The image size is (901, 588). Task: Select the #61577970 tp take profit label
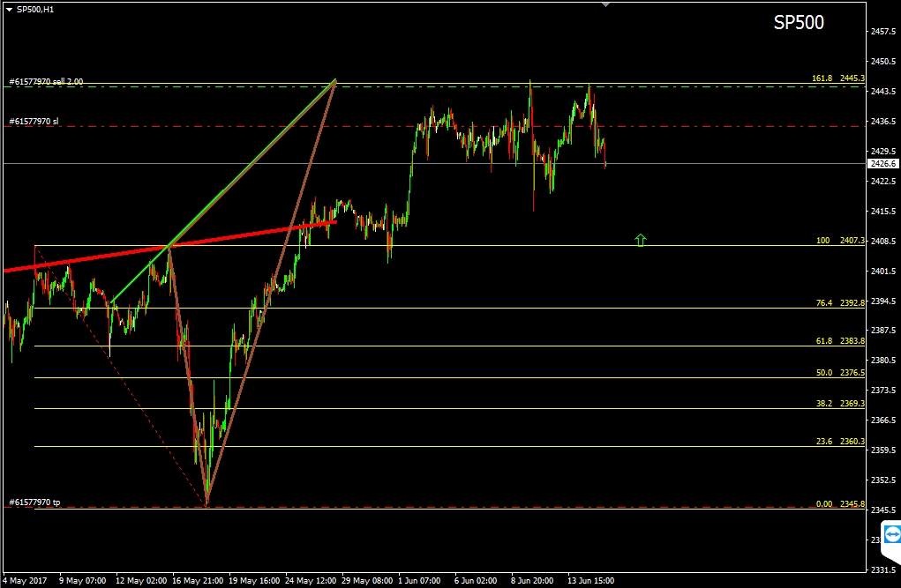point(34,502)
